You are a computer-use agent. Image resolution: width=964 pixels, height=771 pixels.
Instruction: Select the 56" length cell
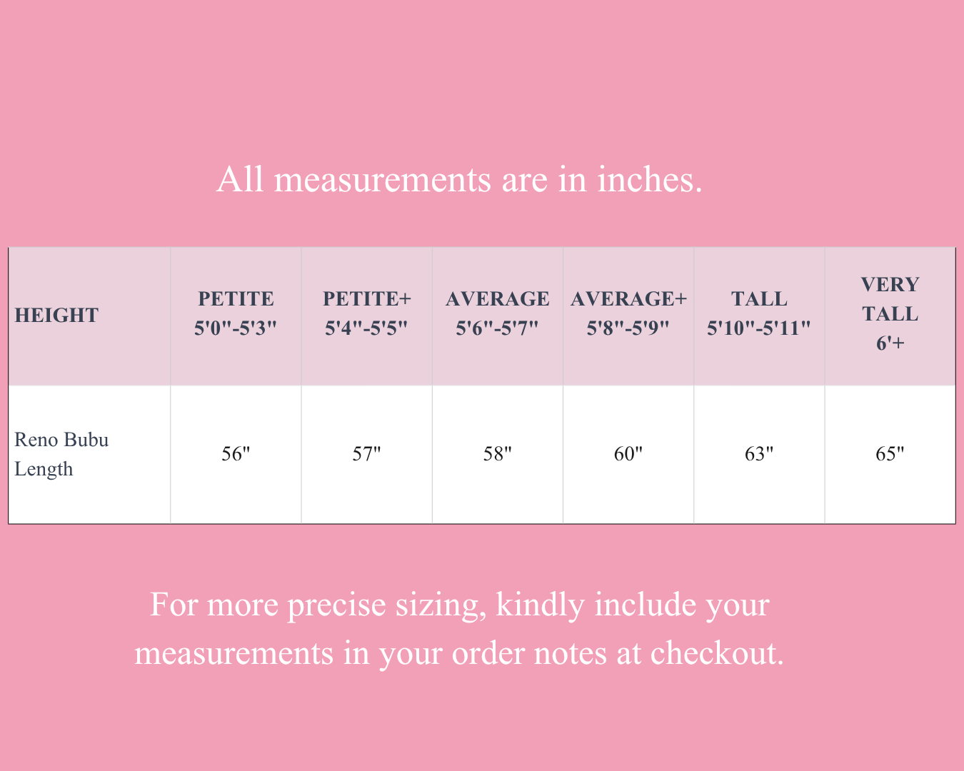(x=236, y=454)
